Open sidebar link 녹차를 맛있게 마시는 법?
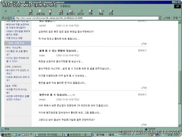The width and height of the screenshot is (182, 137). tap(16, 91)
